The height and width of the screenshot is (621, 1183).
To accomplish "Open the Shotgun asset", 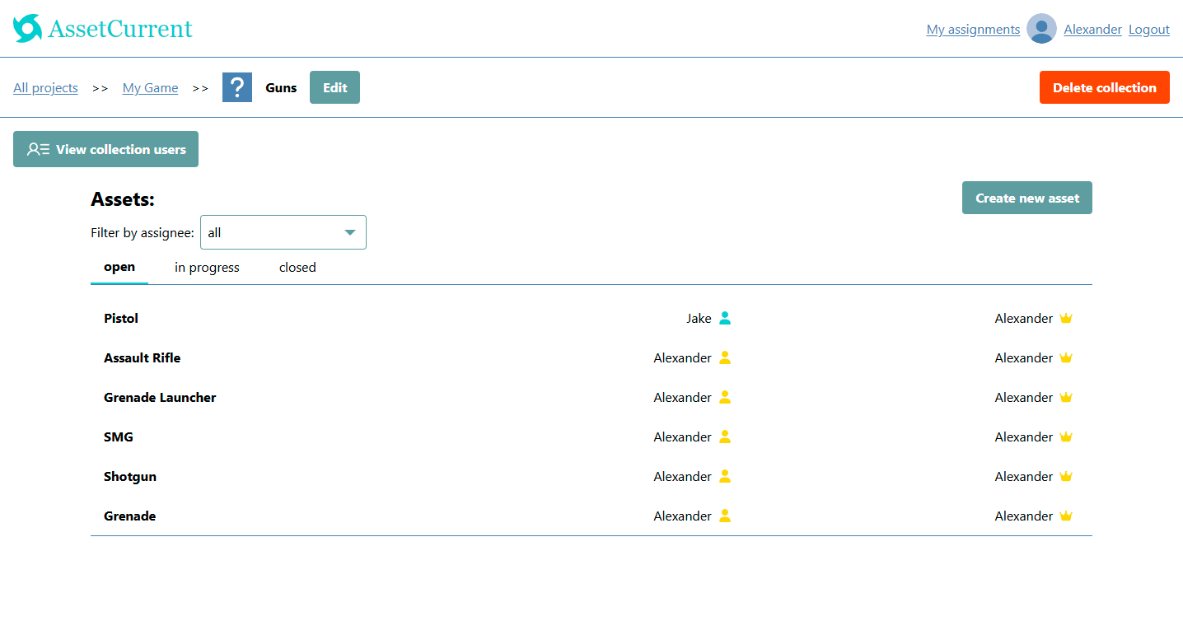I will (130, 476).
